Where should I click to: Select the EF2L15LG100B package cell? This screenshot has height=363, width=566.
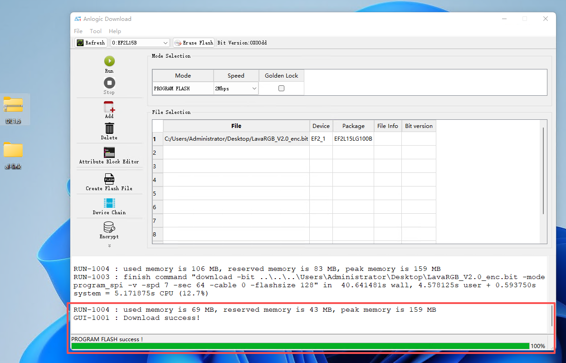tap(353, 139)
